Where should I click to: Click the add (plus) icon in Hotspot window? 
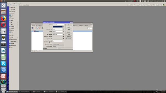point(32,28)
